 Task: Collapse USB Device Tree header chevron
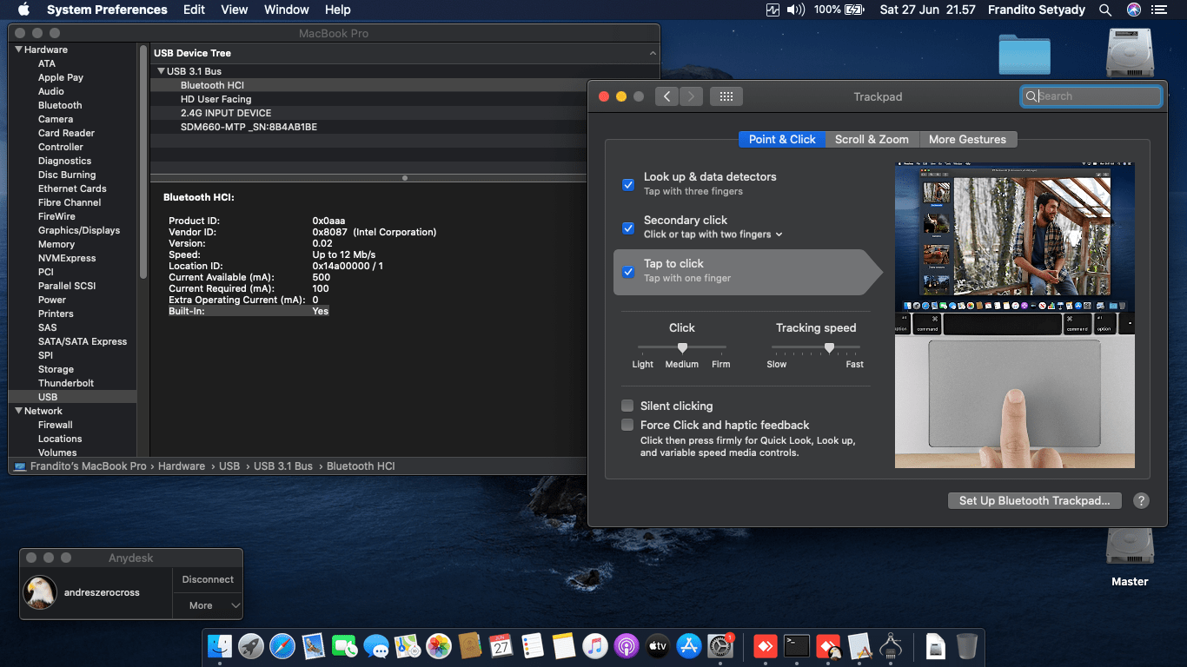(x=653, y=53)
